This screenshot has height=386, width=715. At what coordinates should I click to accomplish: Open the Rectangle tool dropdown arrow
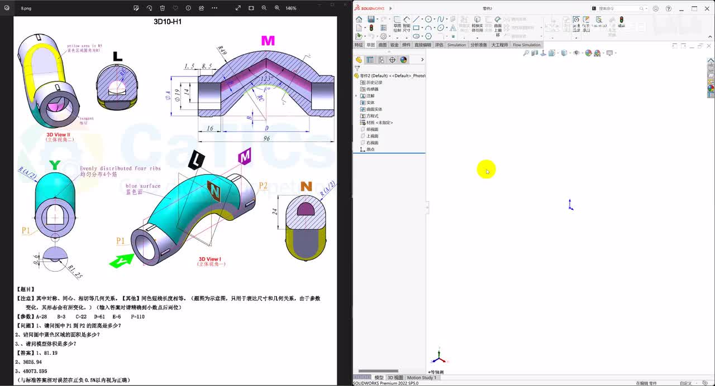point(422,27)
